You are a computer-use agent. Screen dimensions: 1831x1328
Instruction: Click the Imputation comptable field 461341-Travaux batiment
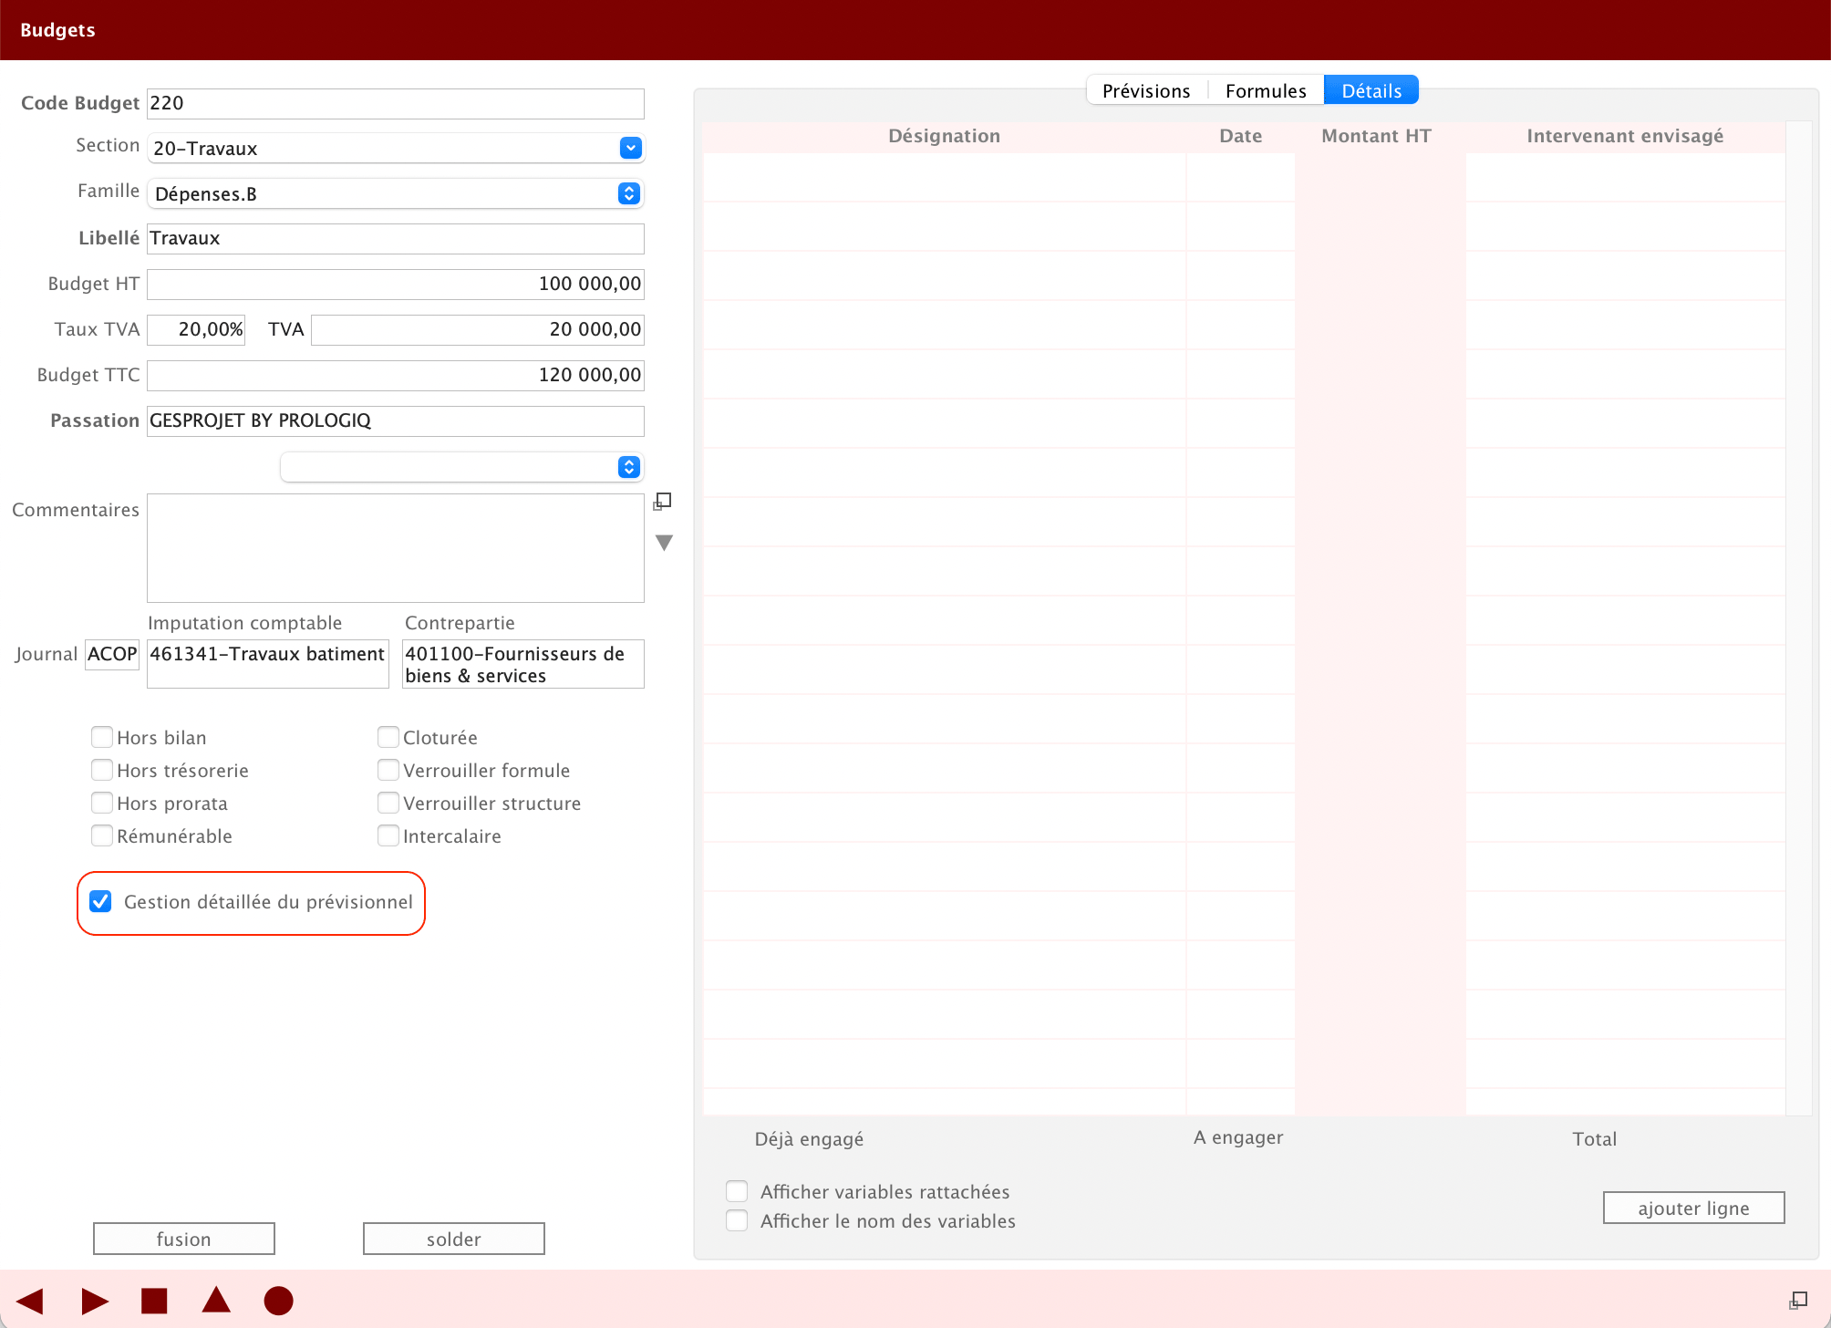pos(268,664)
